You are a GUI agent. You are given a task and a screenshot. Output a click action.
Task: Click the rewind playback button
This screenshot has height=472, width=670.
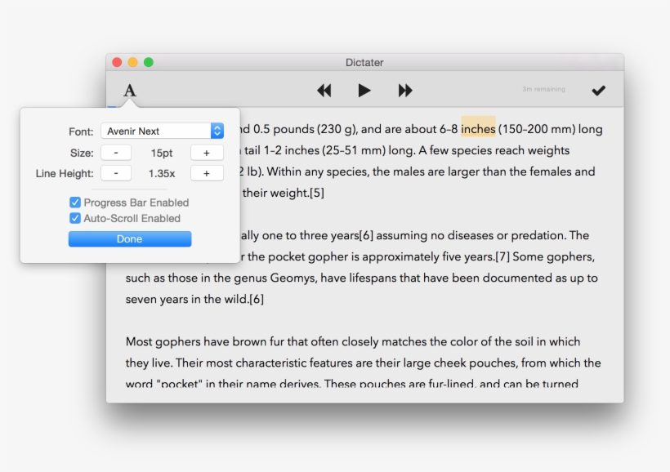(x=324, y=91)
